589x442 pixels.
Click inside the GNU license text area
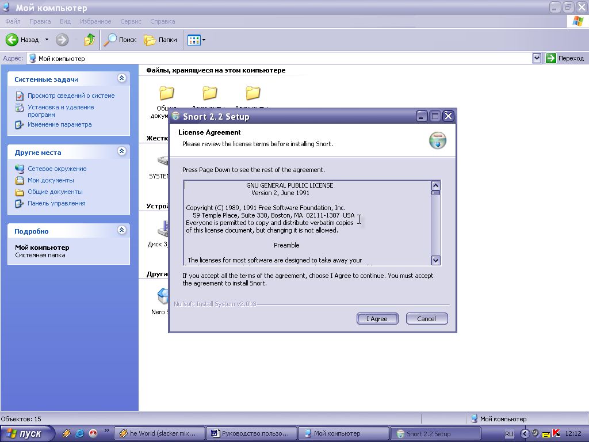307,223
